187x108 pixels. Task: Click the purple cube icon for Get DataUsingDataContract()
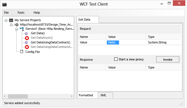(26, 43)
